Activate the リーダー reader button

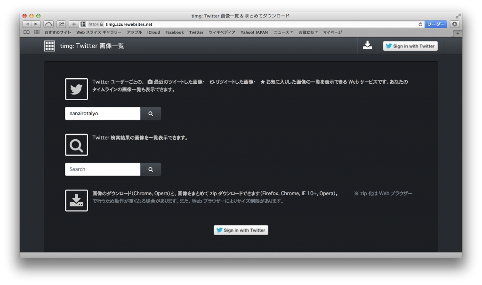tap(435, 24)
